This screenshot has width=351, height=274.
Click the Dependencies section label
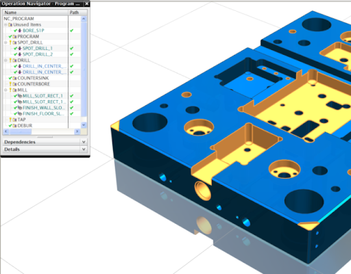click(x=20, y=142)
